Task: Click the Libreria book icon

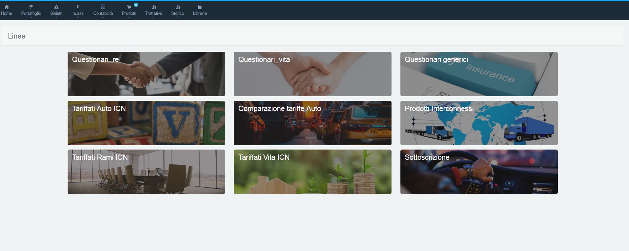Action: pyautogui.click(x=200, y=7)
